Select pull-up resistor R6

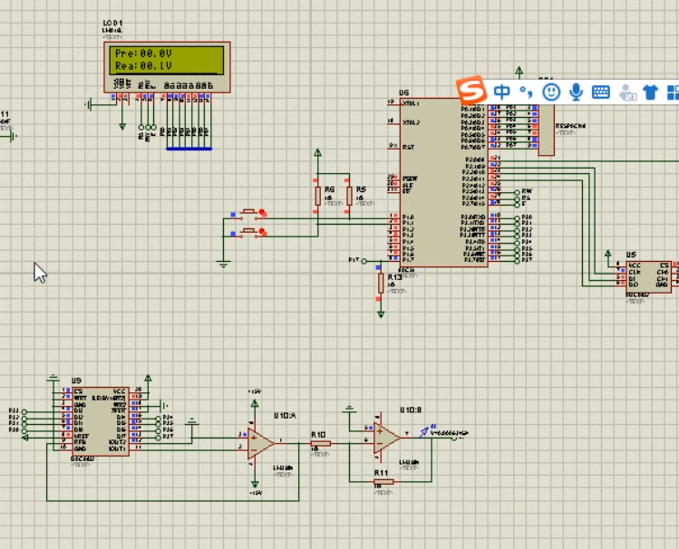coord(317,196)
